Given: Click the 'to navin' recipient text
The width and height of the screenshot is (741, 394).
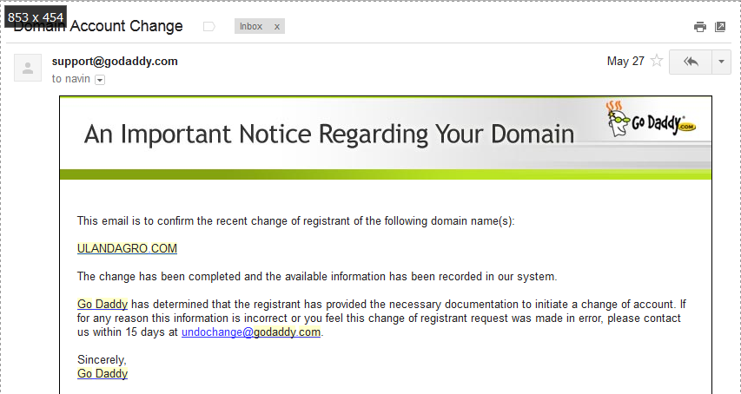Looking at the screenshot, I should point(70,79).
